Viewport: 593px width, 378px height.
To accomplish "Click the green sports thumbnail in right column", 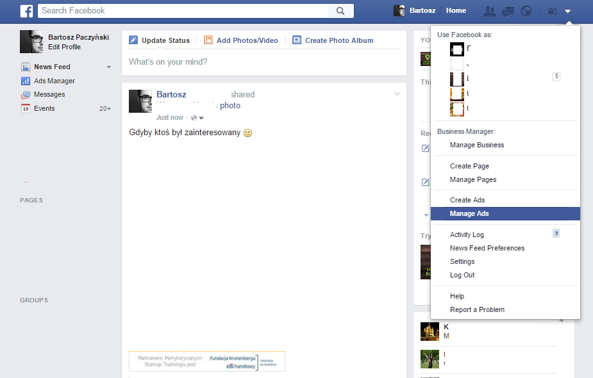I will point(430,359).
